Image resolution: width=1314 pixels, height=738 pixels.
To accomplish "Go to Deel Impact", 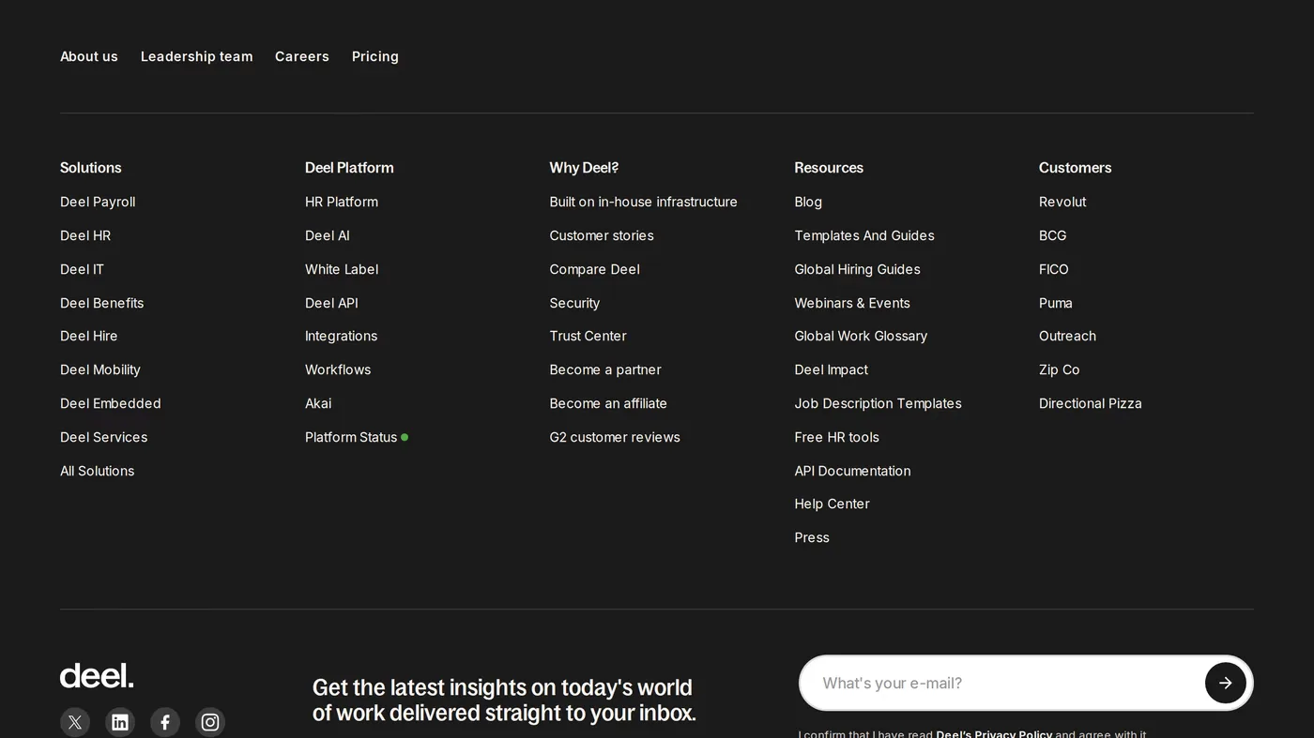I will 831,369.
